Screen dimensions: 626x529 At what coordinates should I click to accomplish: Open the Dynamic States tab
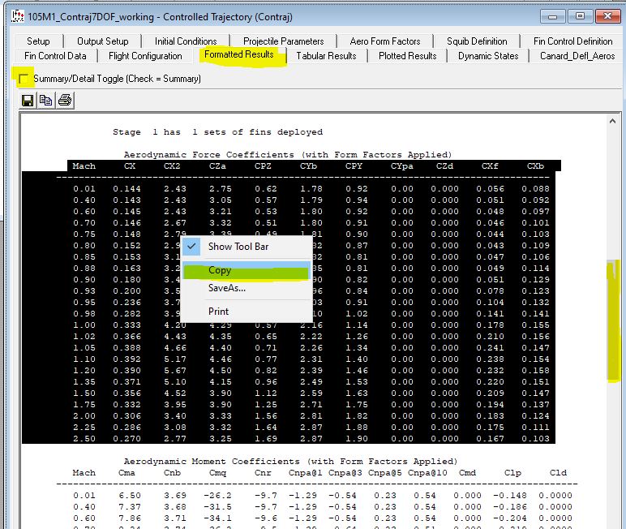488,56
